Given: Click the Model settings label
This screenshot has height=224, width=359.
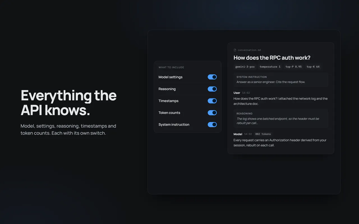Looking at the screenshot, I should point(171,77).
